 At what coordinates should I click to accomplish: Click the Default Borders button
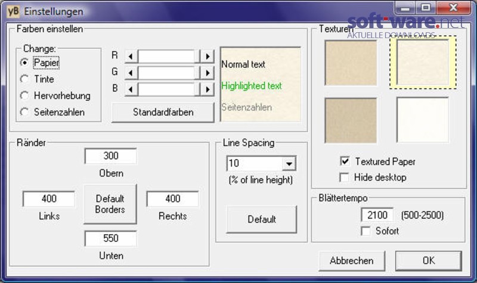coord(110,204)
